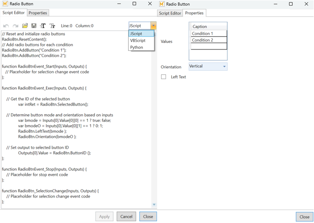Collapse the script language dropdown arrow
Screen dimensions: 314x223
click(154, 26)
